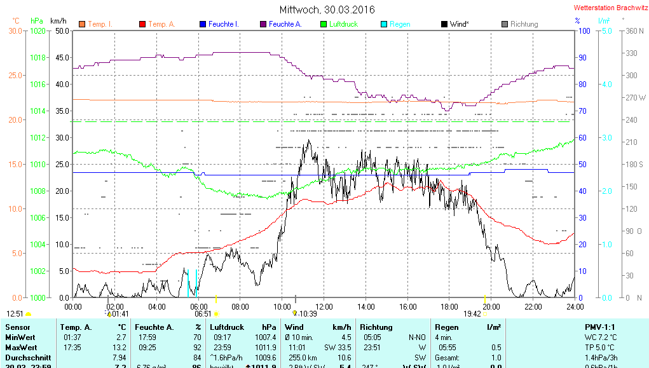Image resolution: width=649 pixels, height=368 pixels.
Task: Click the cyan Regen legend square
Action: point(384,24)
